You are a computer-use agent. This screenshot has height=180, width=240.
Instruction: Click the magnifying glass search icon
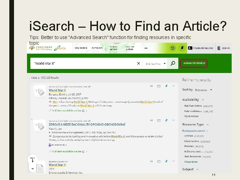[x=173, y=63]
